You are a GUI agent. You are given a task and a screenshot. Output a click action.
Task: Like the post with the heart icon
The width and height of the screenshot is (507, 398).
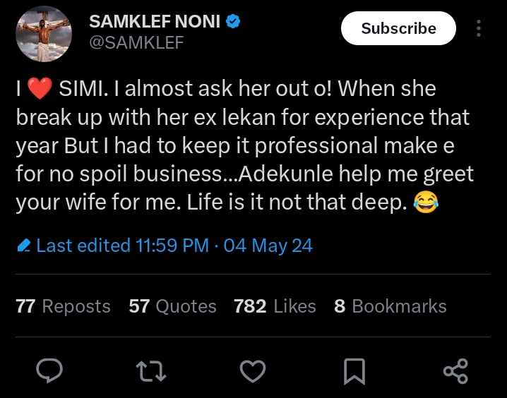tap(253, 370)
